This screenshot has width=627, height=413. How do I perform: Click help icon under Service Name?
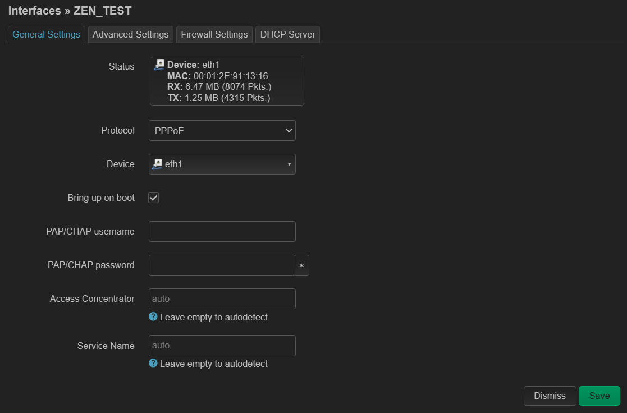(x=153, y=363)
